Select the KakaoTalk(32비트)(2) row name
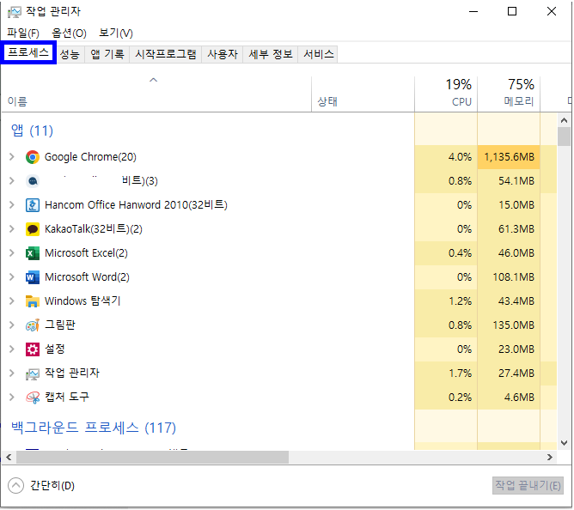The width and height of the screenshot is (574, 510). coord(94,229)
